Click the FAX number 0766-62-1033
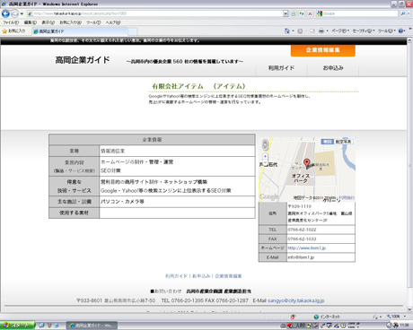 coord(302,239)
